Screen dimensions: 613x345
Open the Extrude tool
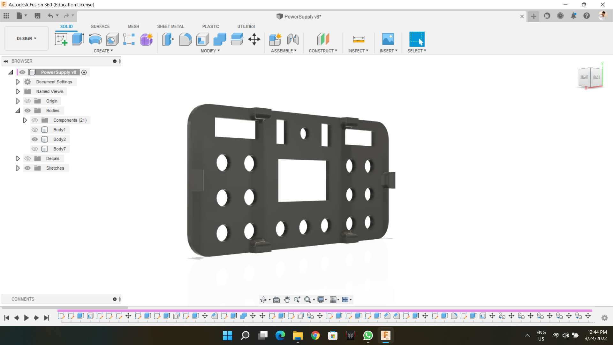(x=78, y=39)
